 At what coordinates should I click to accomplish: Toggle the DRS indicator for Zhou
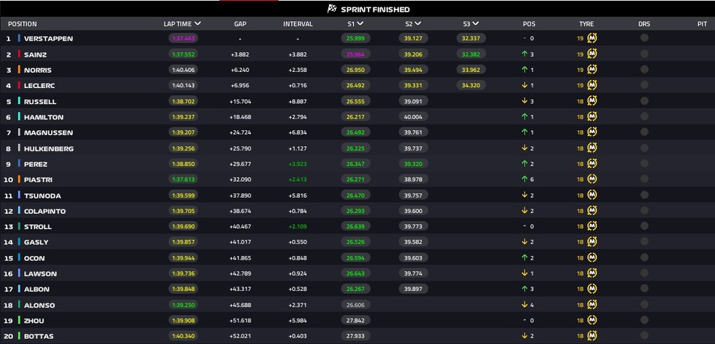tap(644, 321)
